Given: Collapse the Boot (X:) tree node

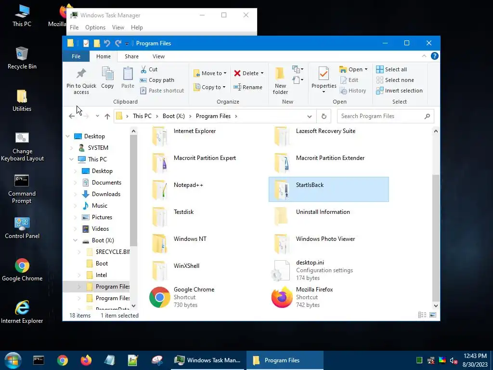Looking at the screenshot, I should (75, 240).
